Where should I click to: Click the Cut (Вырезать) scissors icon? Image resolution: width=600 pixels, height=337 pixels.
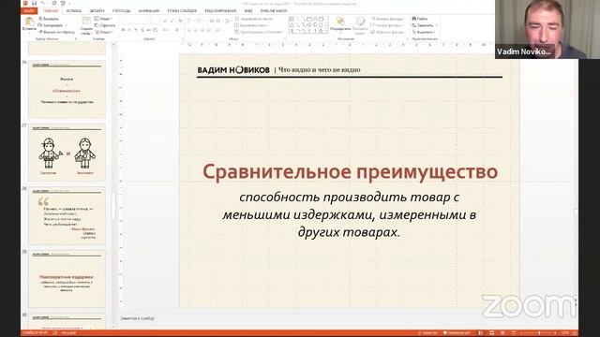click(40, 19)
